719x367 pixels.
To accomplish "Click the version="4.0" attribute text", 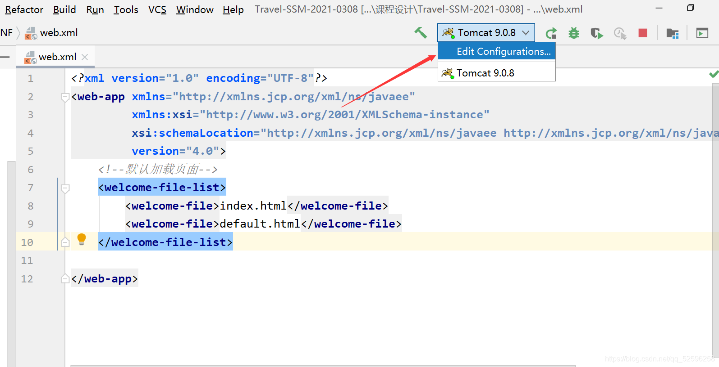I will tap(176, 151).
